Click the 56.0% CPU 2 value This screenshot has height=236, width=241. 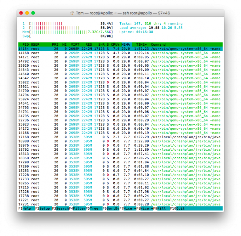tap(106, 28)
